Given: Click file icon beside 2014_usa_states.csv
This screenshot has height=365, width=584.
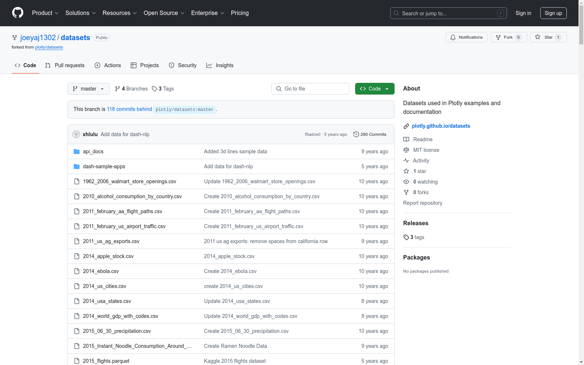Looking at the screenshot, I should 77,301.
